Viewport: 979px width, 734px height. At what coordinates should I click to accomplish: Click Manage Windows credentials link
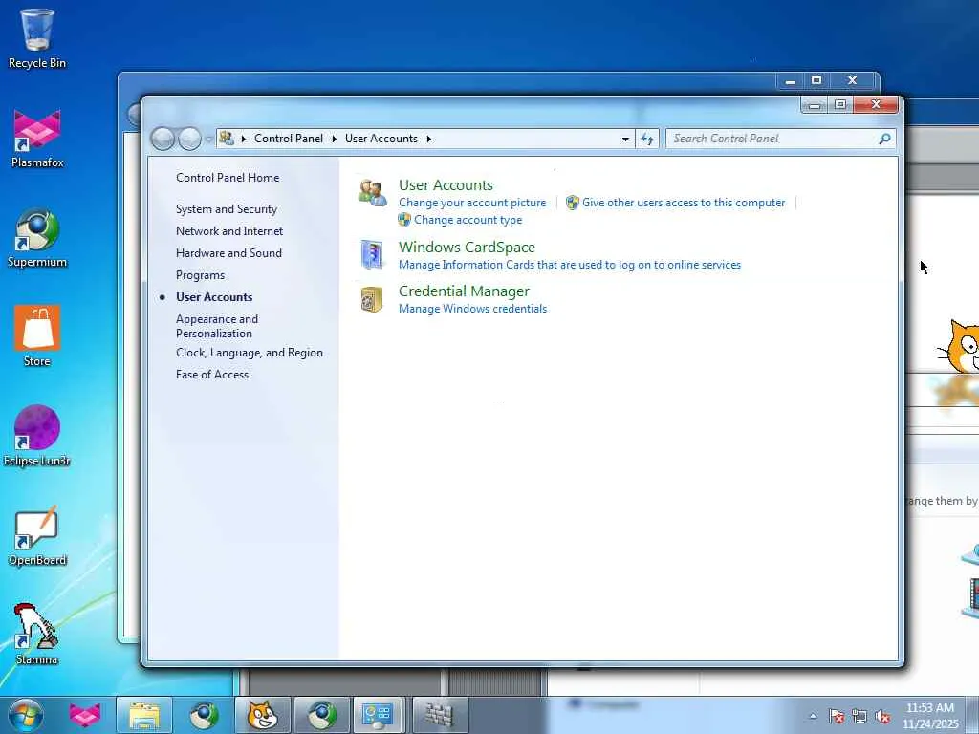pyautogui.click(x=472, y=309)
